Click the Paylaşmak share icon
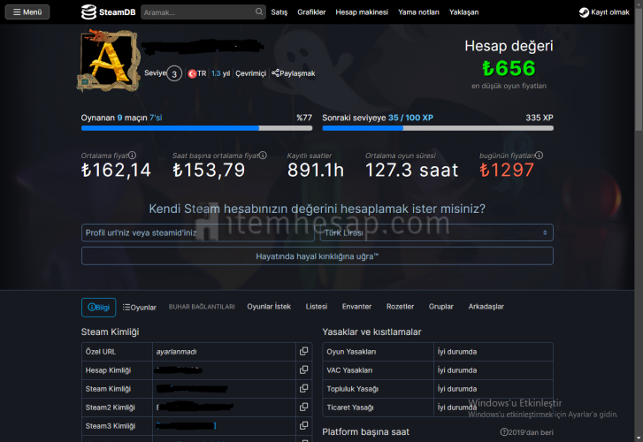The width and height of the screenshot is (643, 442). pyautogui.click(x=276, y=73)
